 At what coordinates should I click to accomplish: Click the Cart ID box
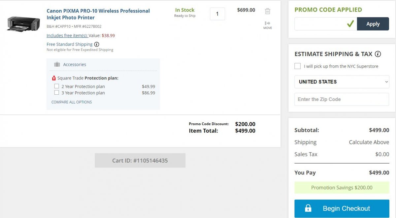(x=140, y=161)
